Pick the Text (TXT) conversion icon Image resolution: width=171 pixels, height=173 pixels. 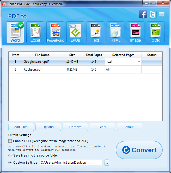pyautogui.click(x=95, y=32)
